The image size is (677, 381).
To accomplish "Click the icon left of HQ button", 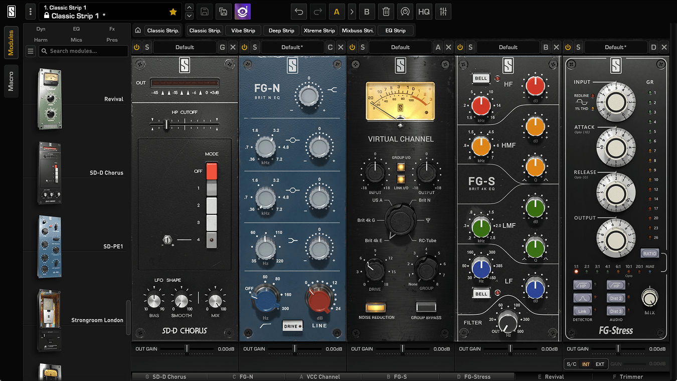I will tap(405, 12).
